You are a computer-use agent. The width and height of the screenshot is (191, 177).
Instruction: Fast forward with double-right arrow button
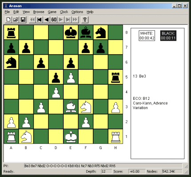click(75, 20)
